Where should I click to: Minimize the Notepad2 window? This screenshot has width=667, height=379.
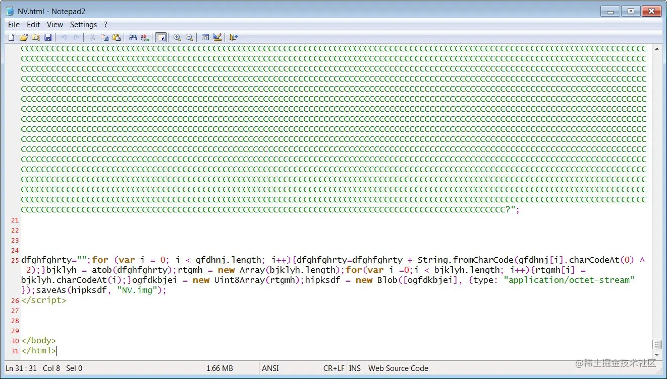click(609, 11)
